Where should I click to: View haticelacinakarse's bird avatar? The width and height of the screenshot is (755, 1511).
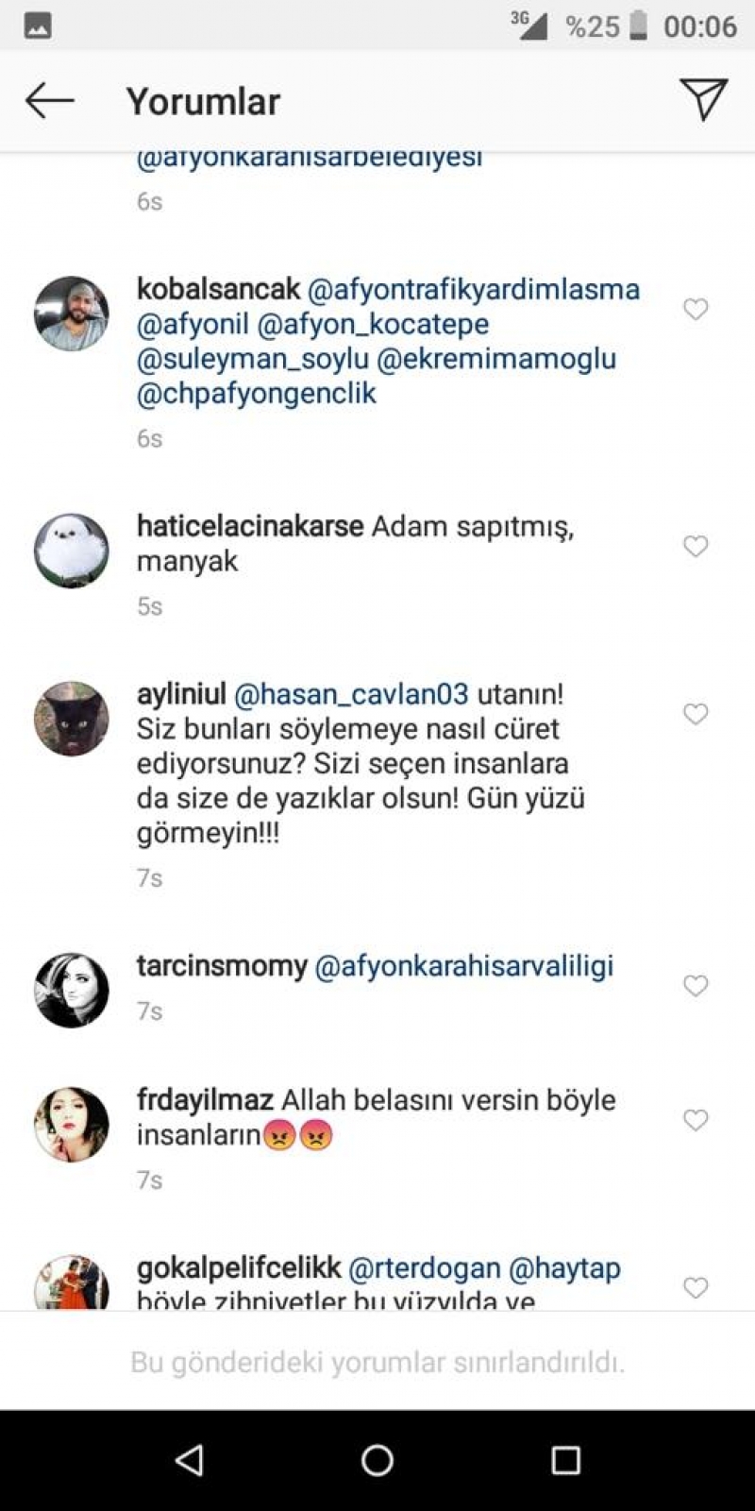tap(72, 551)
